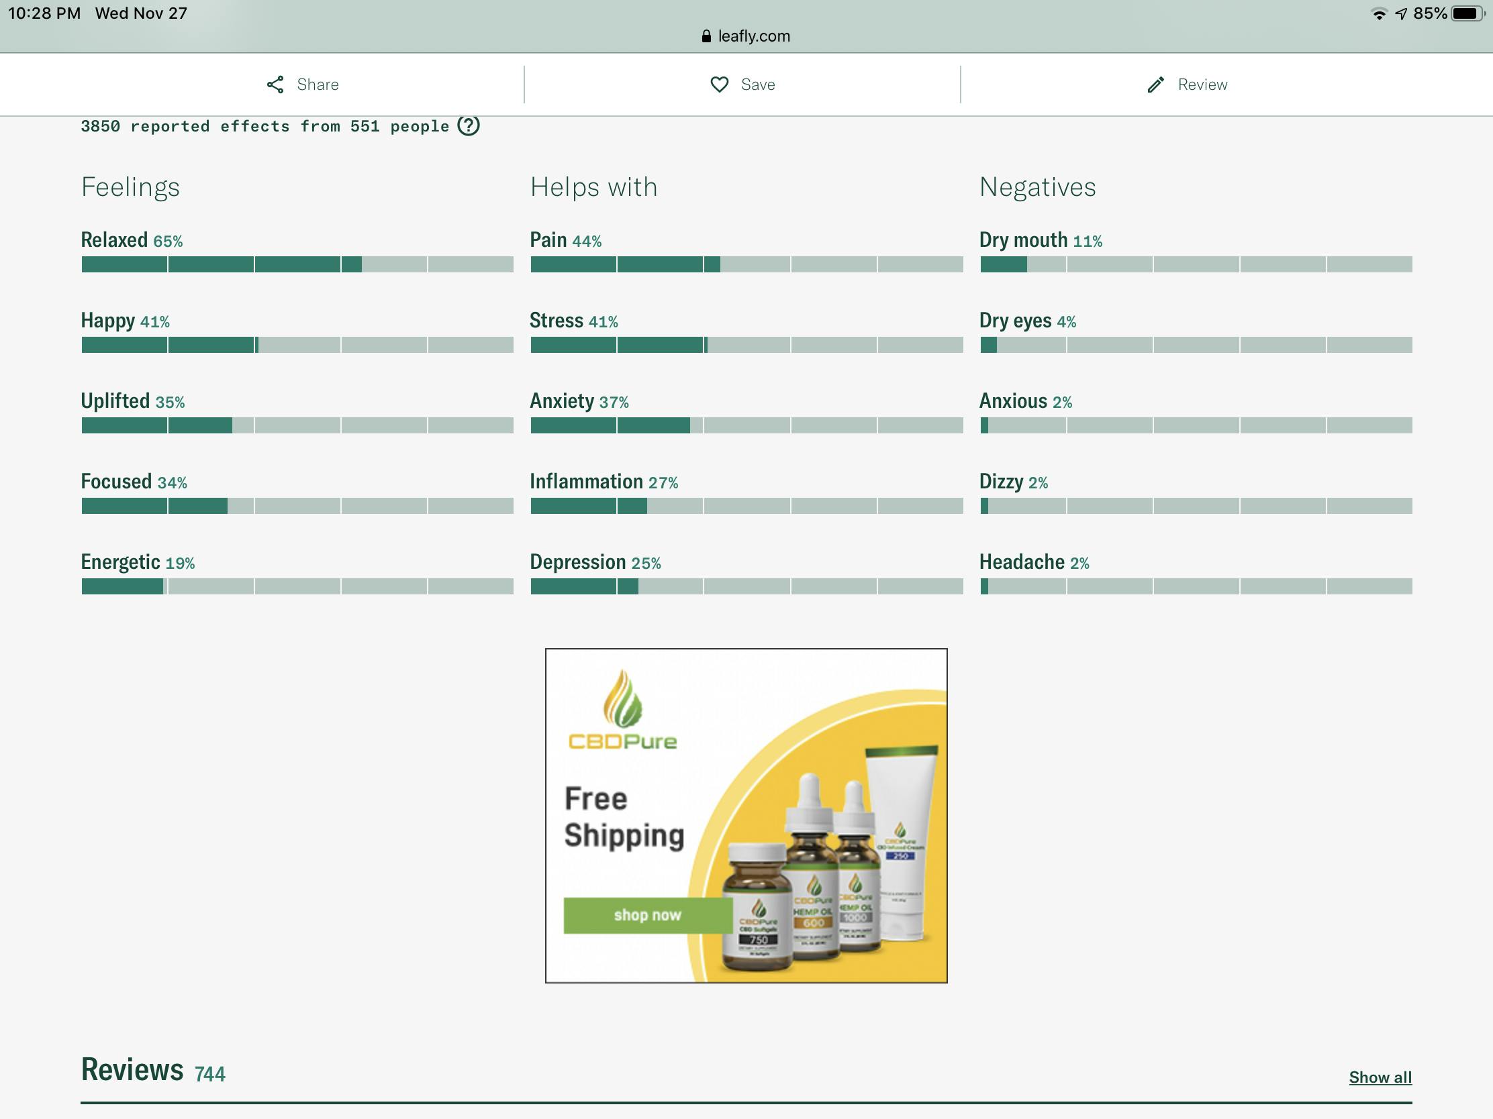This screenshot has height=1119, width=1493.
Task: Tap the battery indicator icon
Action: click(1466, 13)
